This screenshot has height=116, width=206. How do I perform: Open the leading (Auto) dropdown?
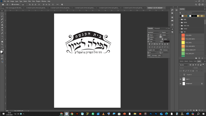[x=169, y=35]
